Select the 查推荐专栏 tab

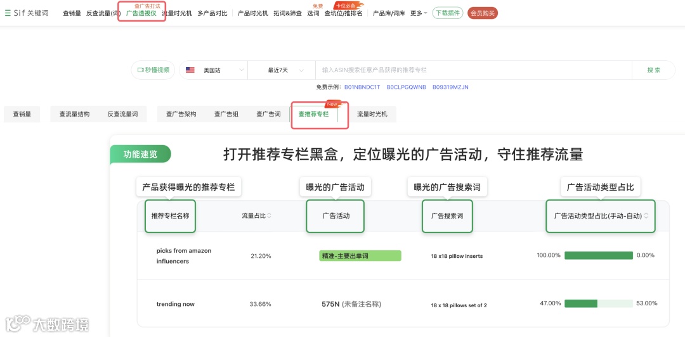click(314, 115)
